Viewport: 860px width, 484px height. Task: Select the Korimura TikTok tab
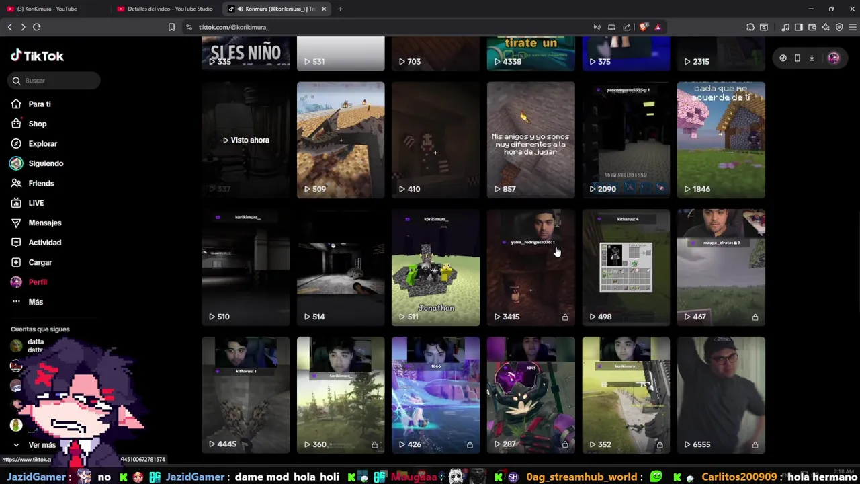(276, 9)
